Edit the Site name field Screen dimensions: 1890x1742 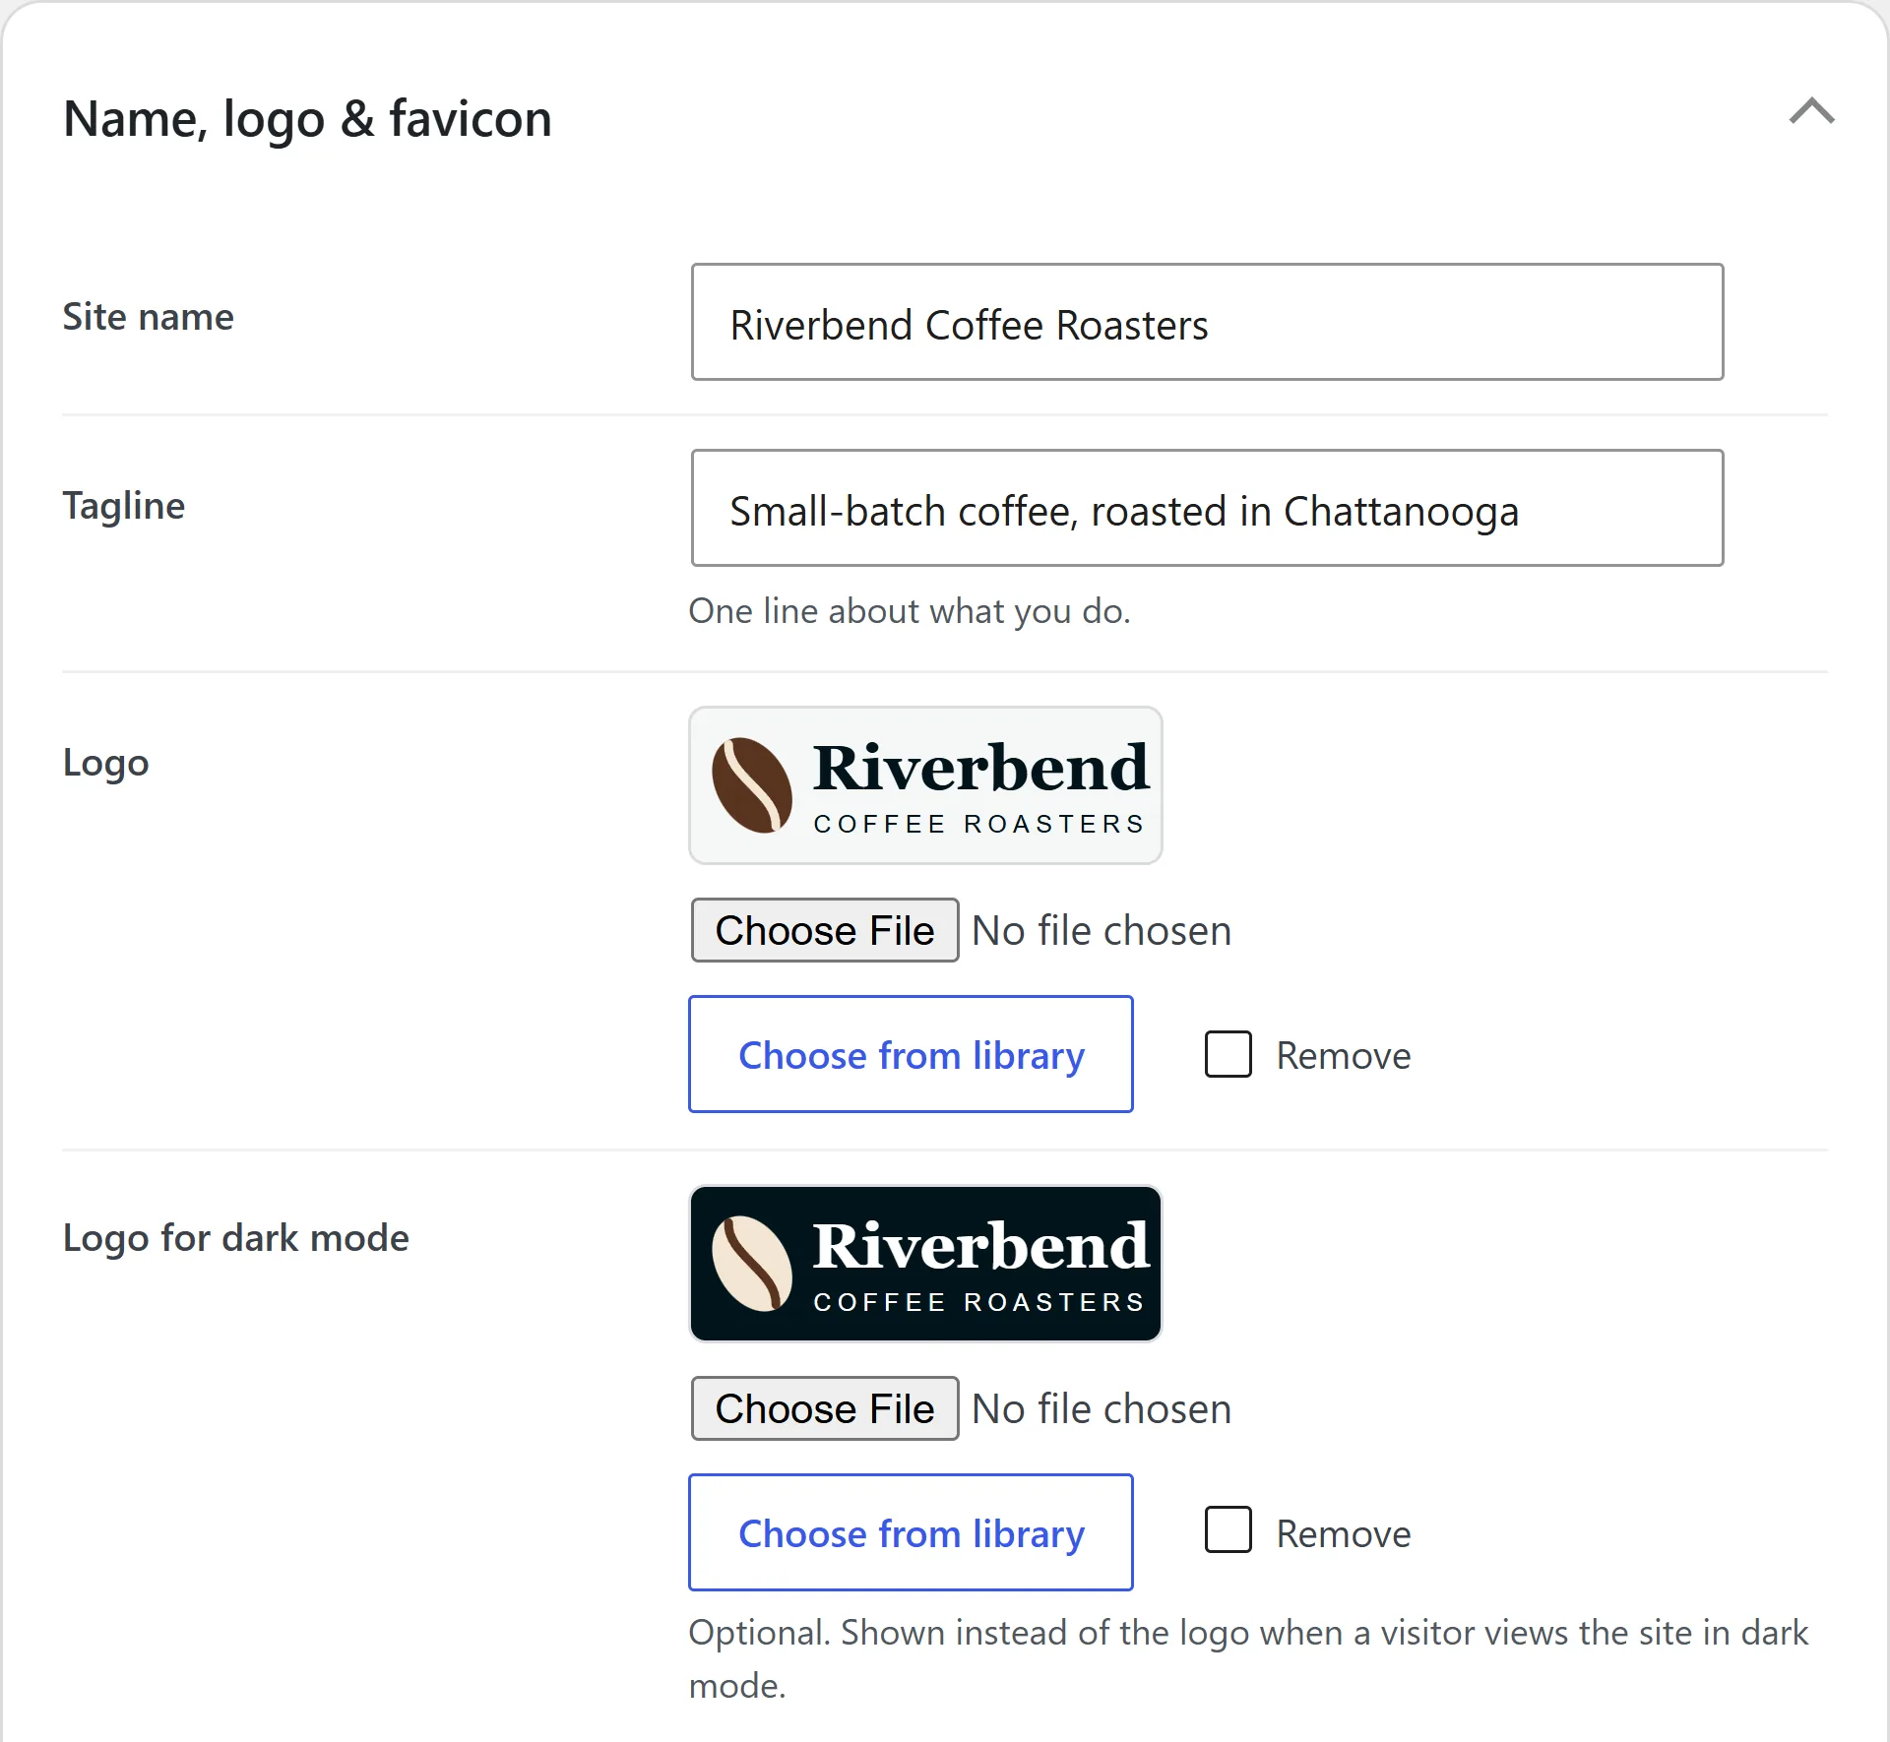(x=1207, y=322)
